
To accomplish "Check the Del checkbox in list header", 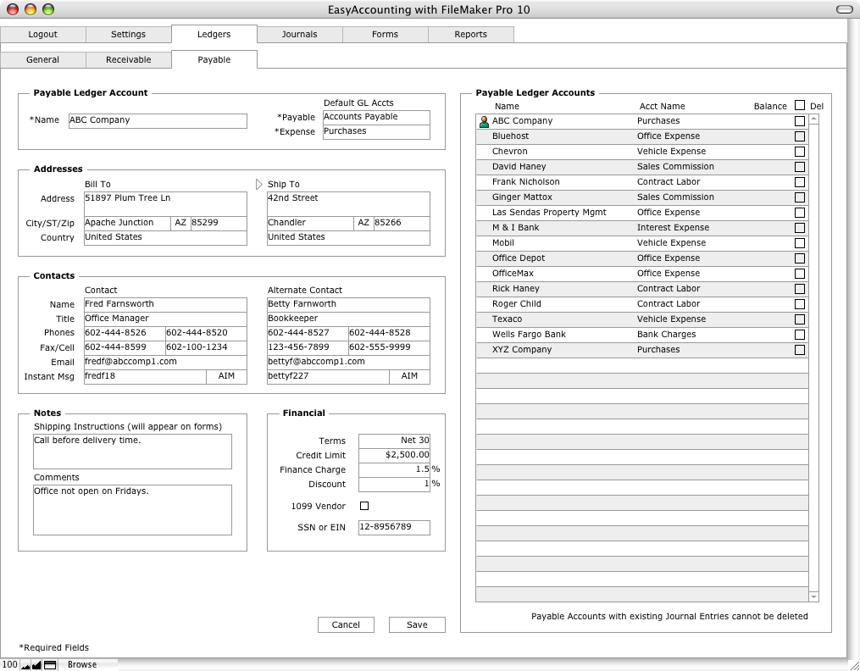I will [800, 105].
